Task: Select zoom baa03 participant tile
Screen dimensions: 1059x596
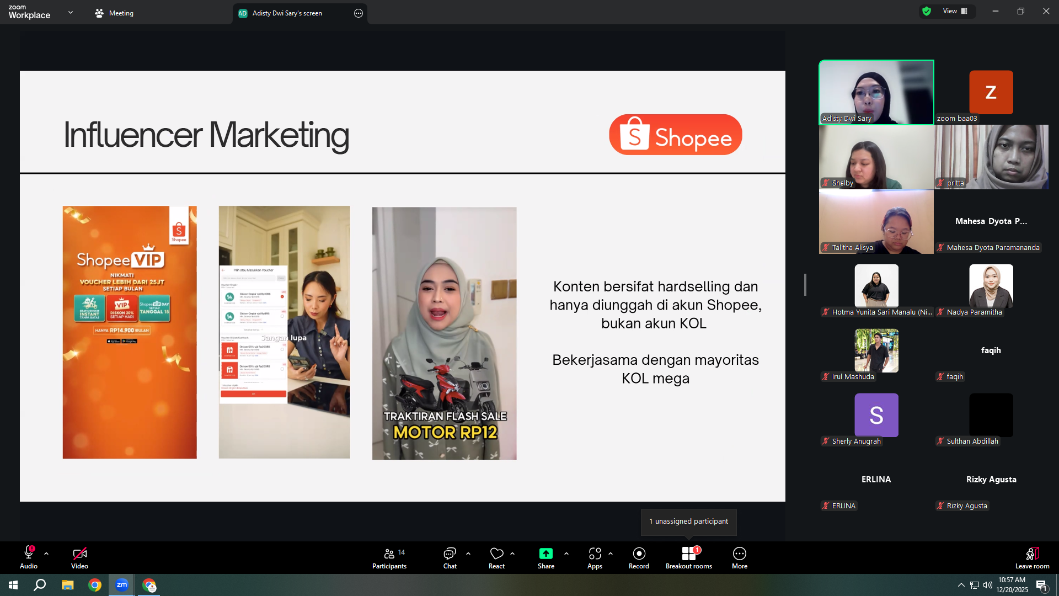Action: 991,92
